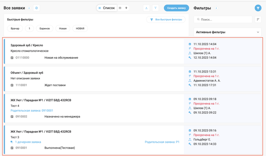The width and height of the screenshot is (266, 156).
Task: Click the clipboard icon next to 01110000
Action: 12,58
